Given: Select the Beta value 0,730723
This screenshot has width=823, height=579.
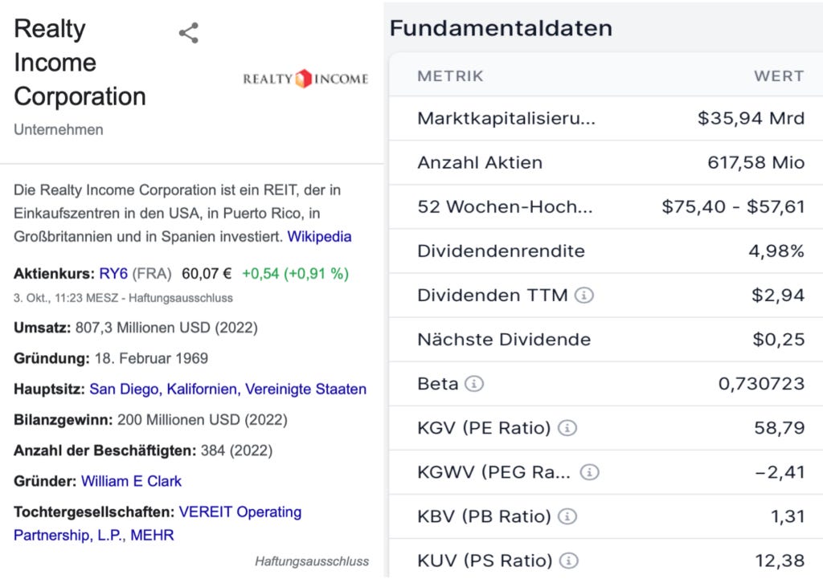Looking at the screenshot, I should tap(761, 384).
